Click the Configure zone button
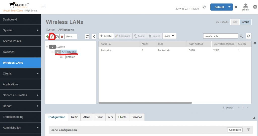The width and height of the screenshot is (258, 136). click(235, 130)
